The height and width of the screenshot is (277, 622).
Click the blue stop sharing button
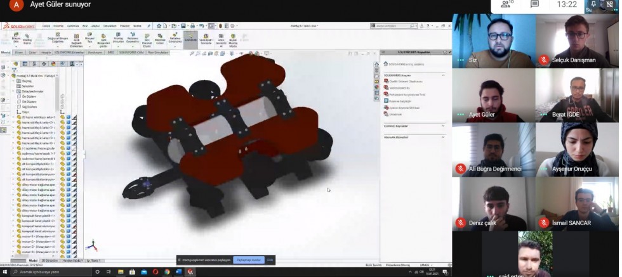[248, 260]
